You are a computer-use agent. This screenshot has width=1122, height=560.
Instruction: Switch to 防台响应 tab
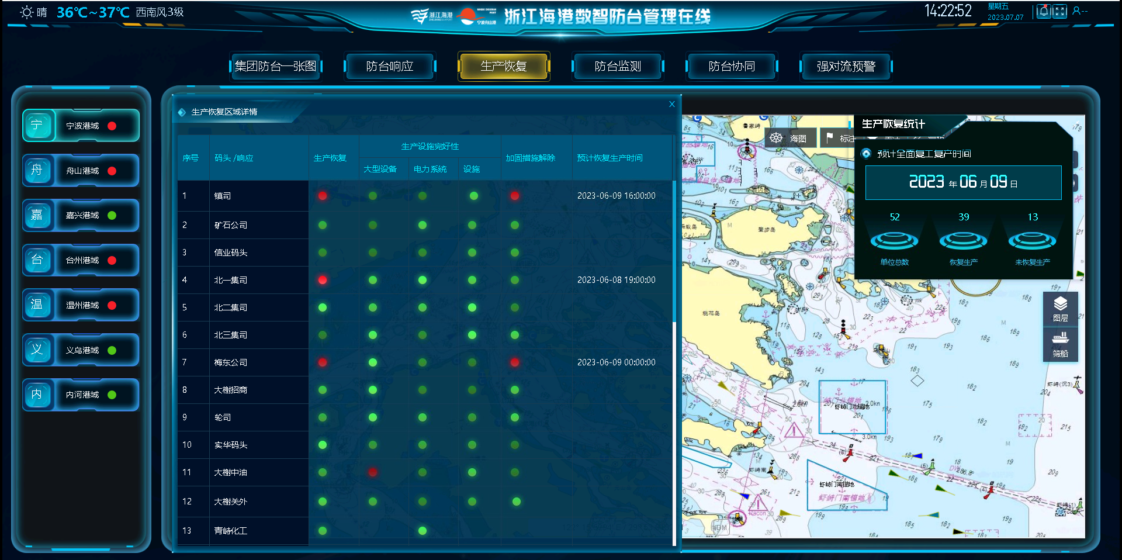click(390, 66)
